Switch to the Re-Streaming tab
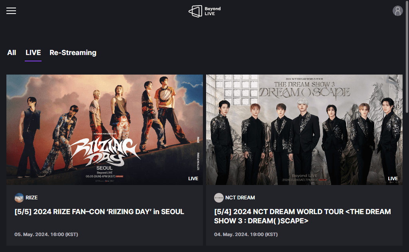This screenshot has height=252, width=409. (x=73, y=53)
